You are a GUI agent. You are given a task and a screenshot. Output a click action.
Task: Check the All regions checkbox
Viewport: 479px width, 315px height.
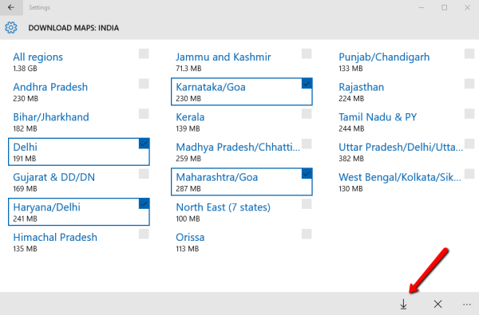144,53
